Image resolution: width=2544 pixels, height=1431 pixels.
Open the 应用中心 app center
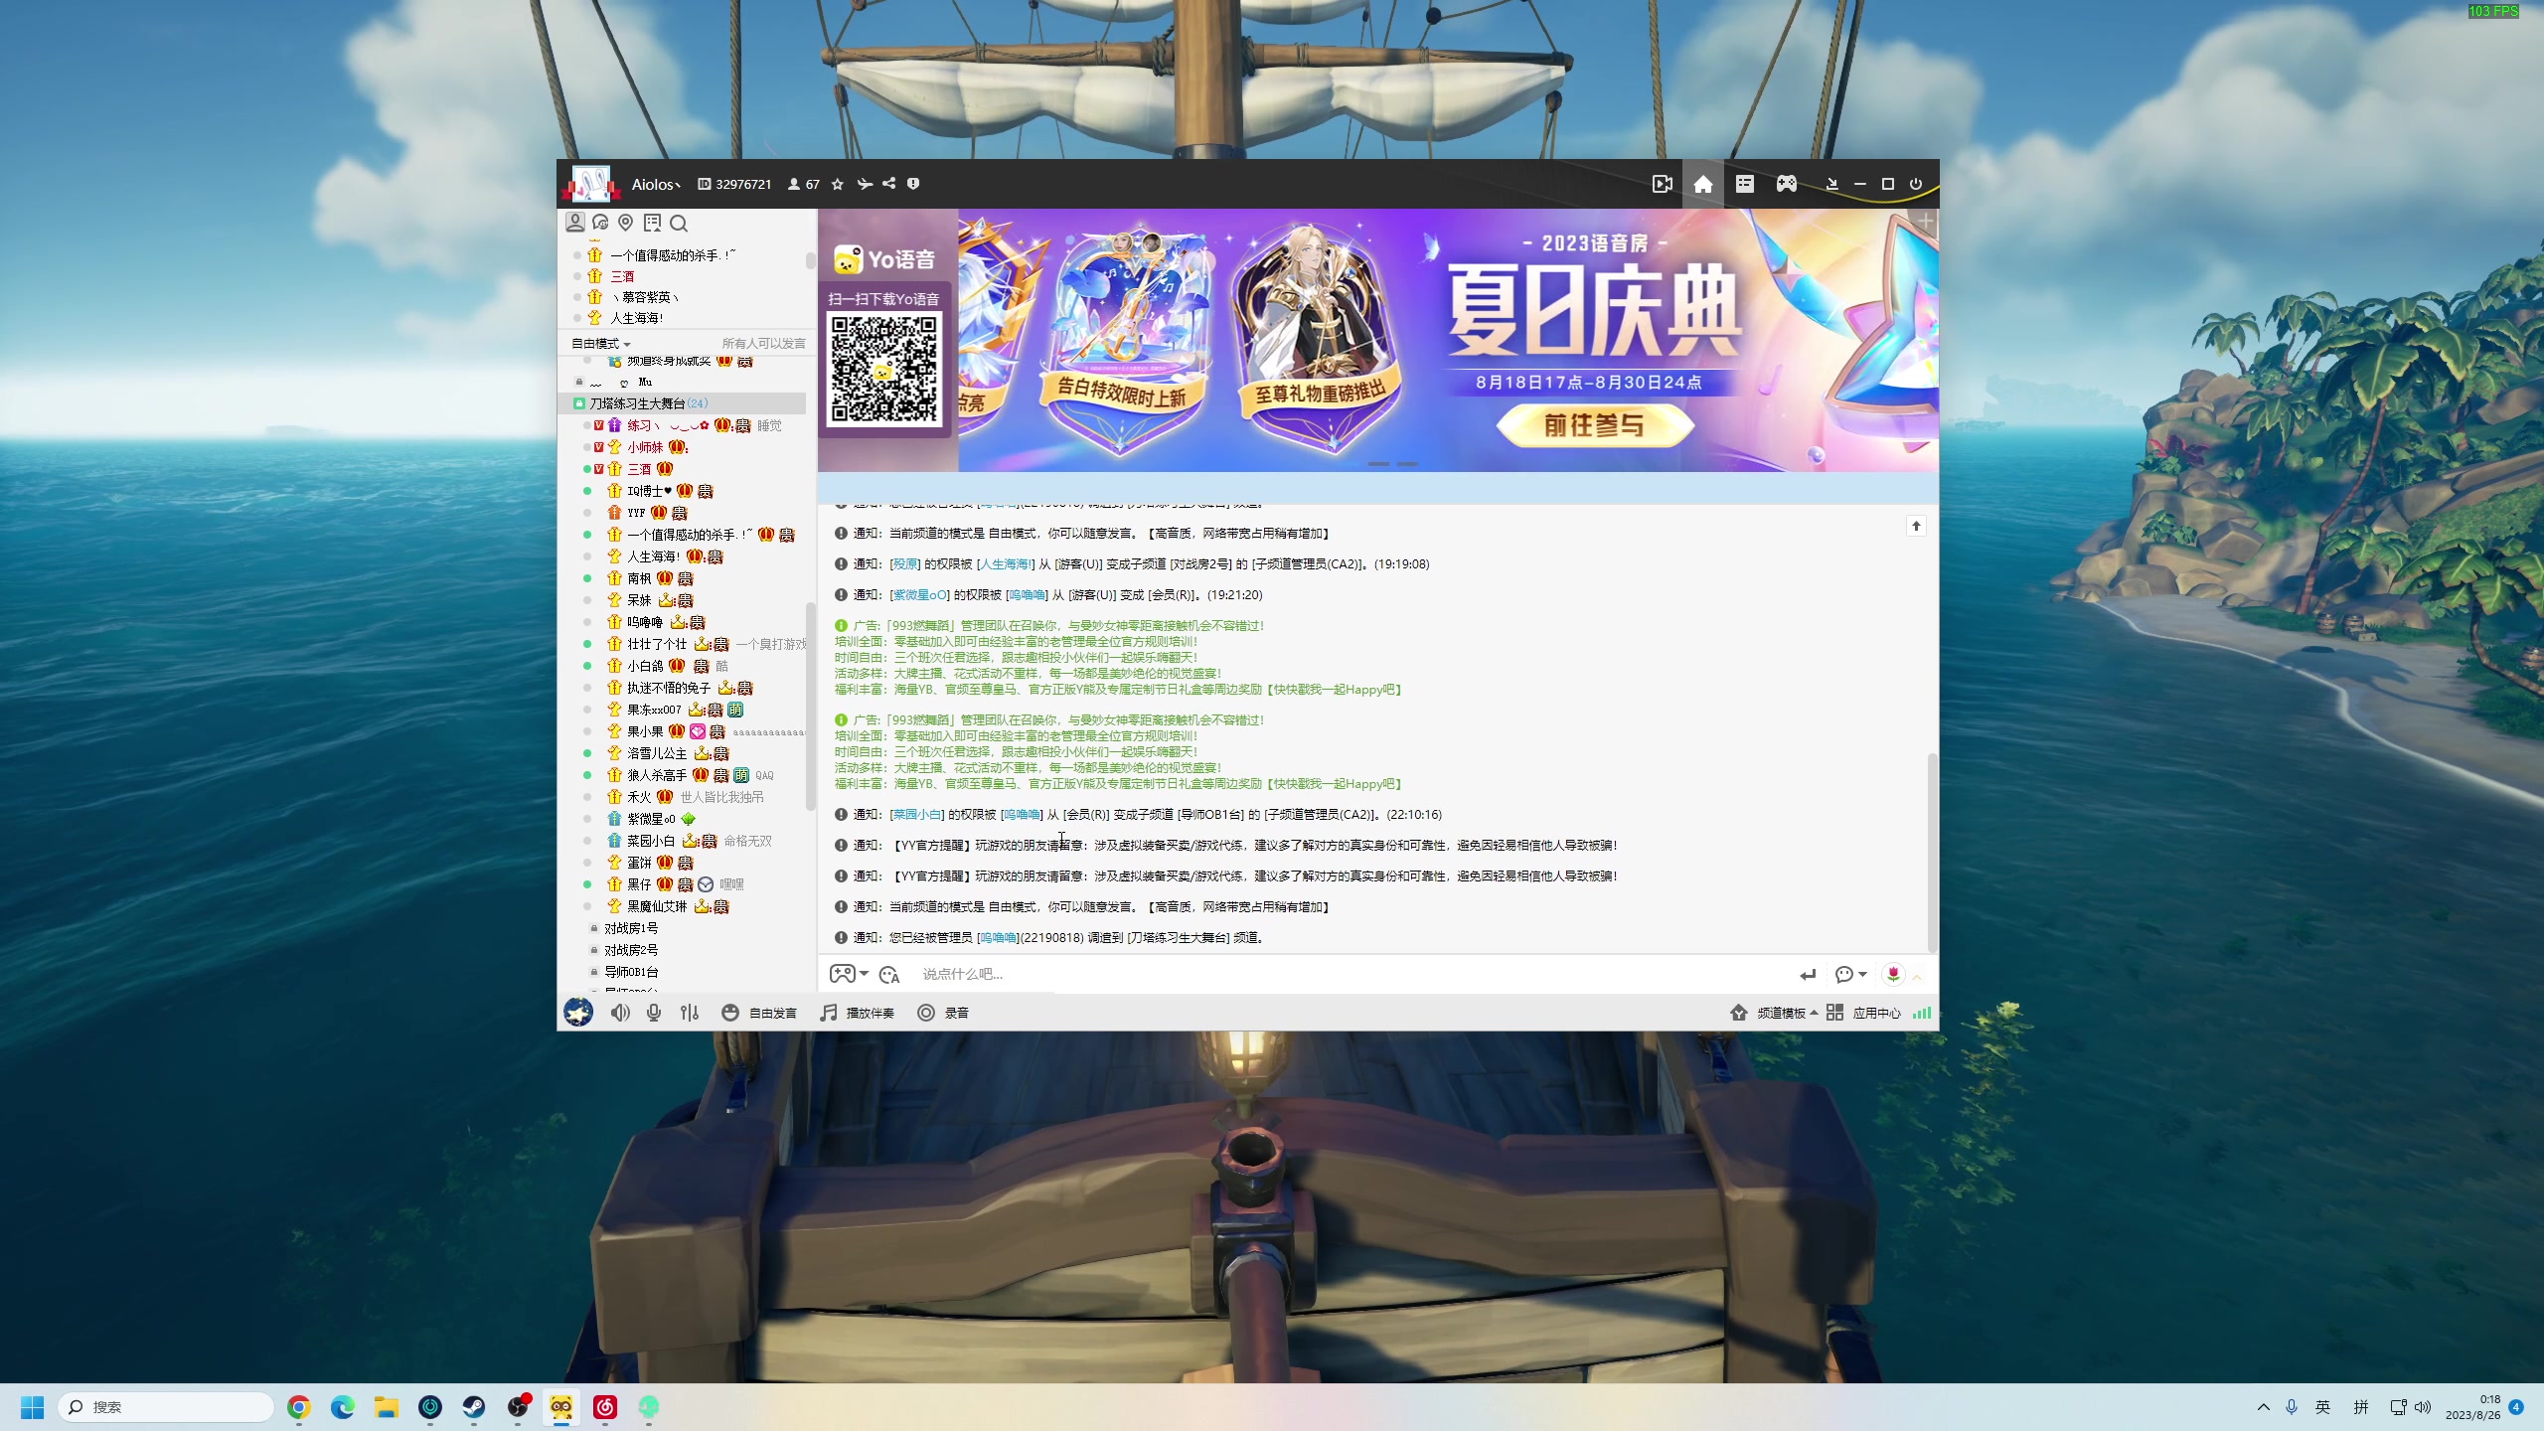(1864, 1013)
